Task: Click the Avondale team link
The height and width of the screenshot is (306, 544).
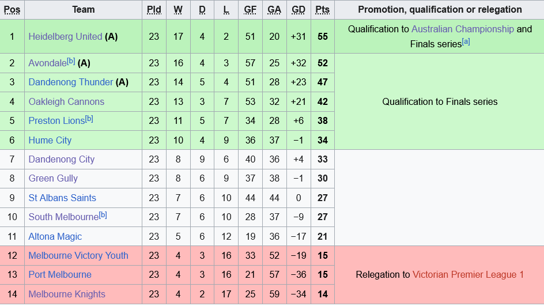Action: pyautogui.click(x=47, y=63)
